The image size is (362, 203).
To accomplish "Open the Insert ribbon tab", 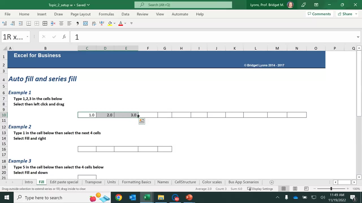I will tap(42, 14).
